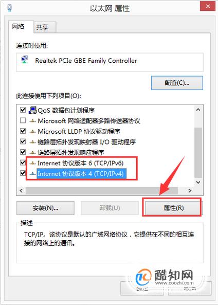Click the TCP/IPv6 protocol icon
Viewport: 218px width, 305px height.
pos(32,163)
